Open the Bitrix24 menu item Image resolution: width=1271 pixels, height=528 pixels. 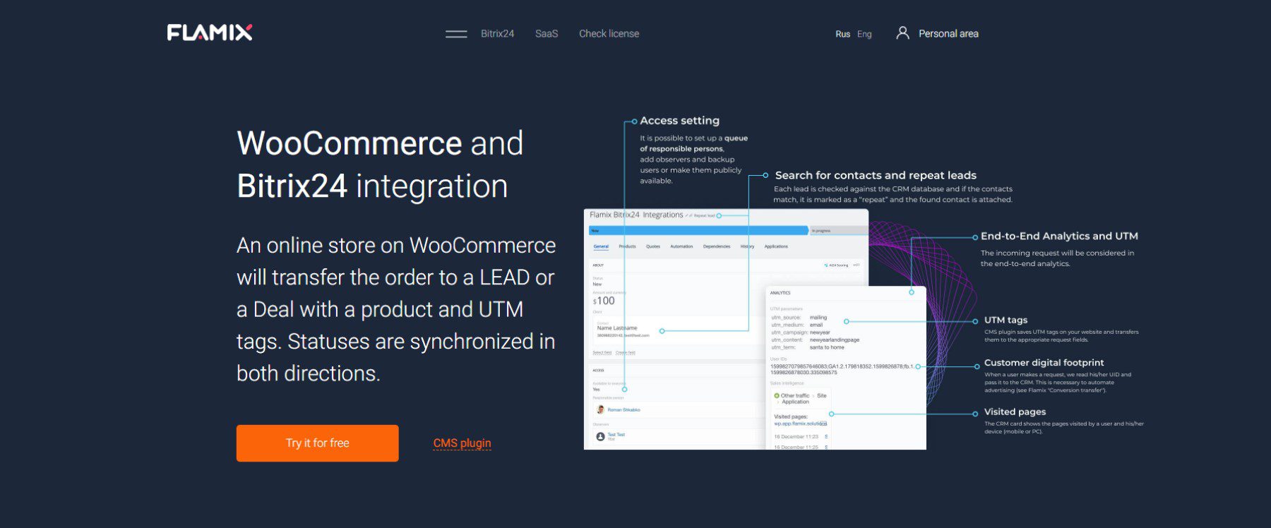(497, 34)
